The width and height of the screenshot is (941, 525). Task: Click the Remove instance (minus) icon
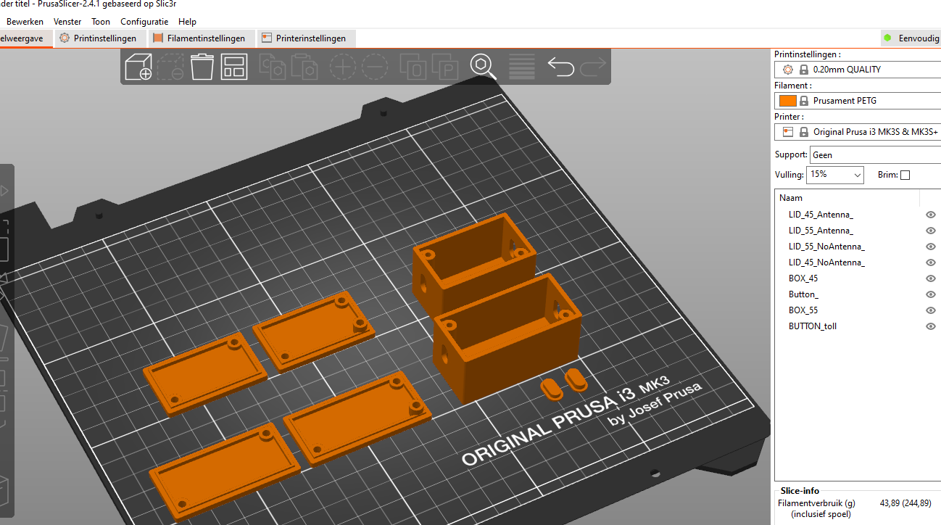pyautogui.click(x=375, y=67)
